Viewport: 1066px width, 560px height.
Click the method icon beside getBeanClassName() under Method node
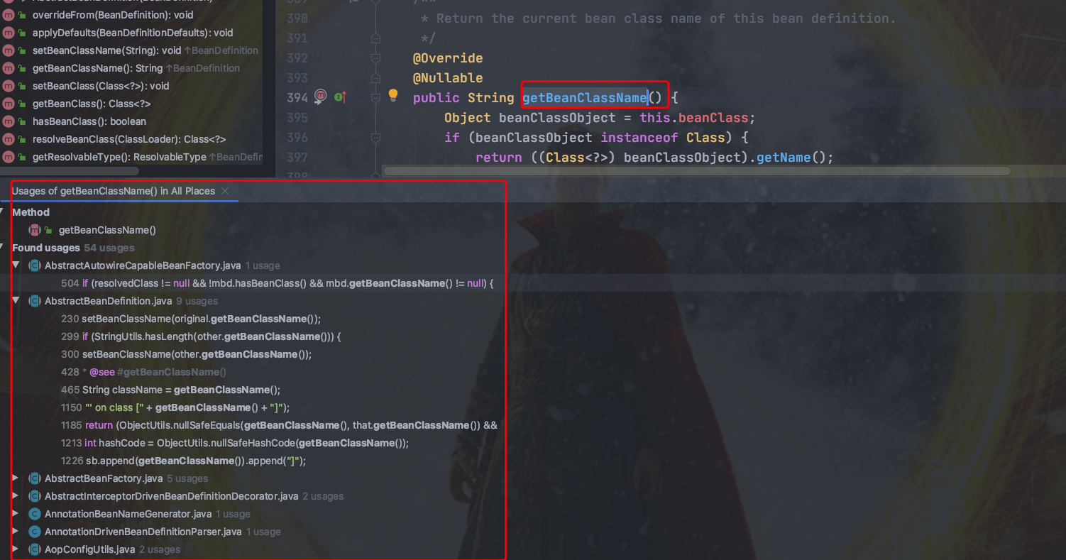coord(34,230)
